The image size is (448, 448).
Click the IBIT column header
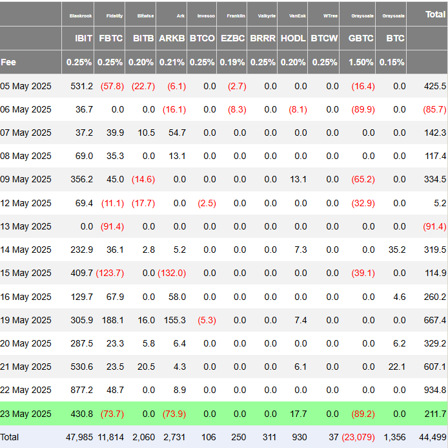[x=79, y=38]
